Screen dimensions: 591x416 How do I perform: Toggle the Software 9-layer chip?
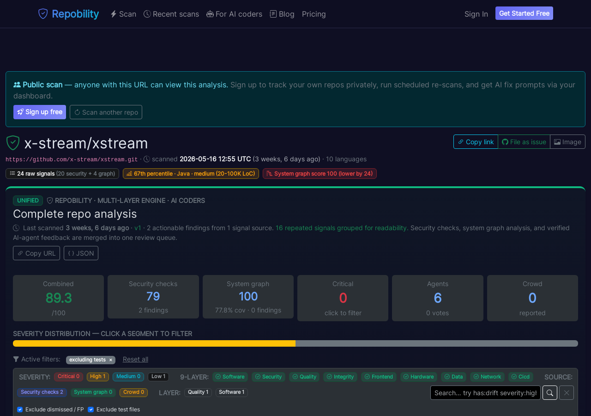230,377
